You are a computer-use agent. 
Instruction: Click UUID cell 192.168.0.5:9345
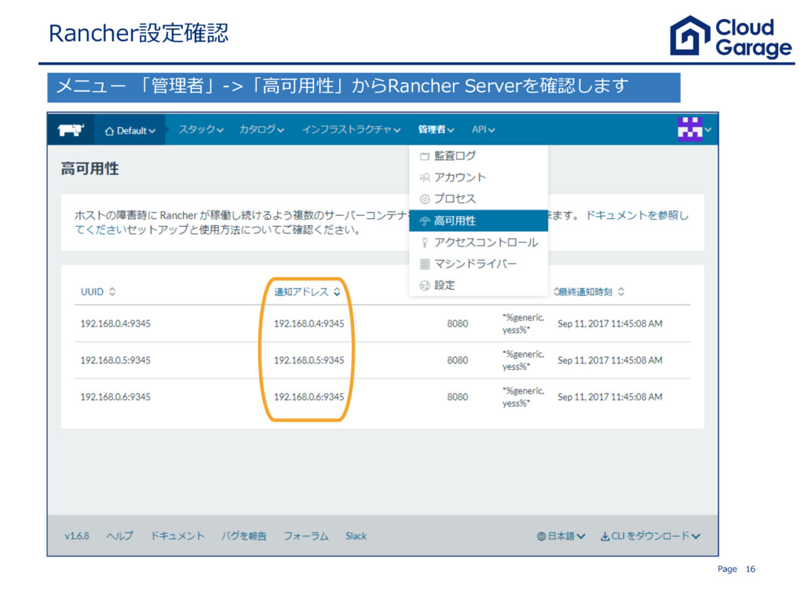point(115,360)
